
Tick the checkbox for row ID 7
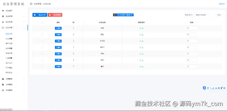tap(42, 66)
